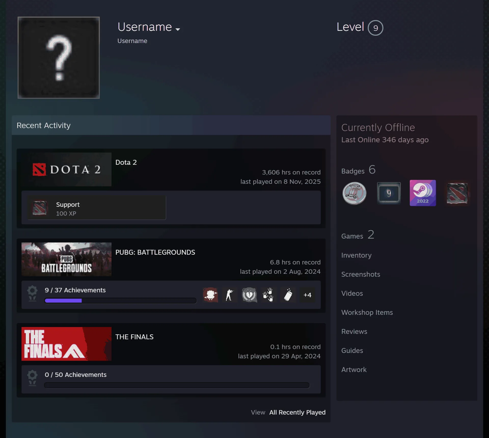Open the Dota 2 Support badge card
489x438 pixels.
pos(97,208)
